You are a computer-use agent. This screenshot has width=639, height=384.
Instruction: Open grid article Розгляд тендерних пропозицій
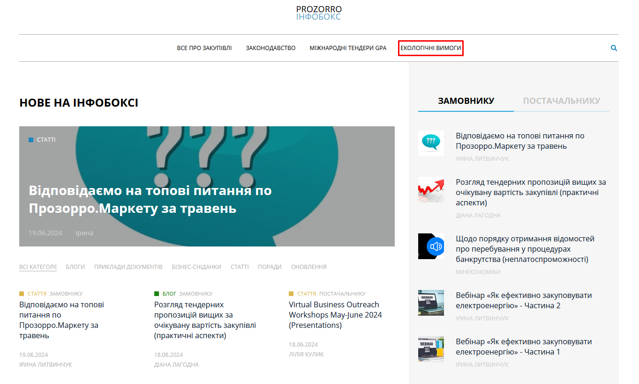(205, 320)
